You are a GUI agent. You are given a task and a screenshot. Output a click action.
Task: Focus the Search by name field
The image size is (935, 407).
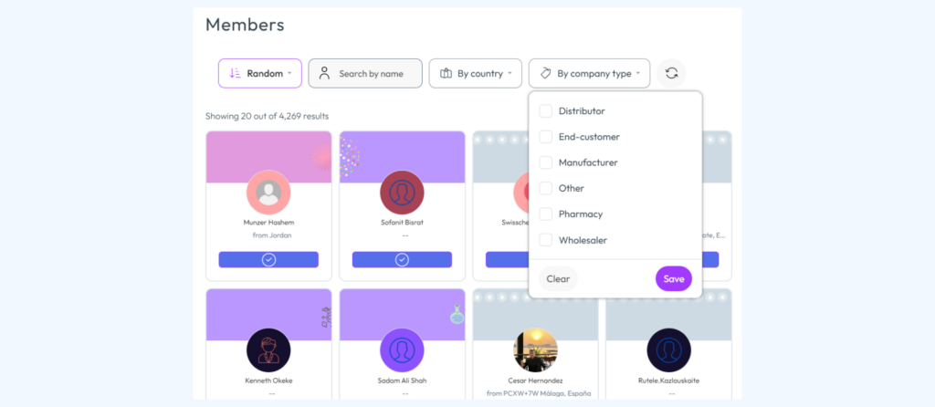point(372,73)
